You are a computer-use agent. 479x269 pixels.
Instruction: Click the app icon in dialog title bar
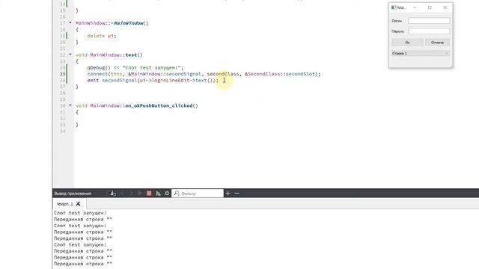394,7
